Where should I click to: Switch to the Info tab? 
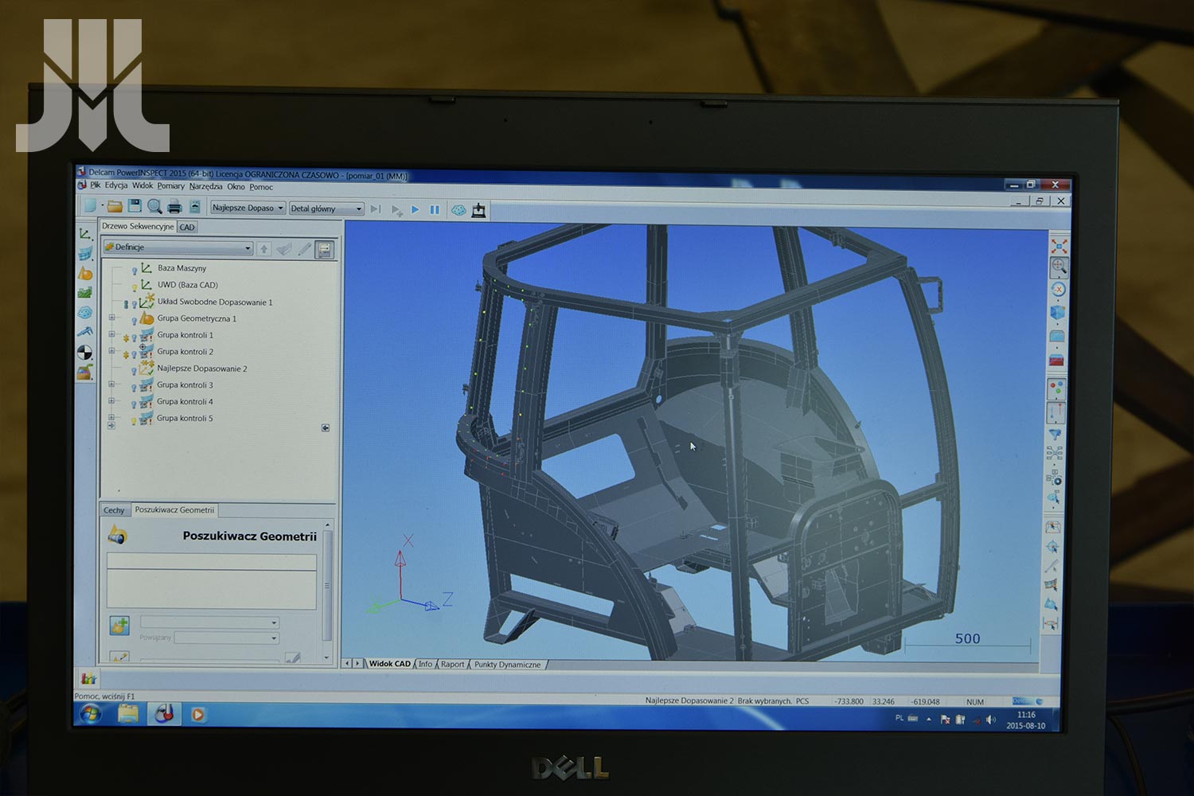coord(426,664)
